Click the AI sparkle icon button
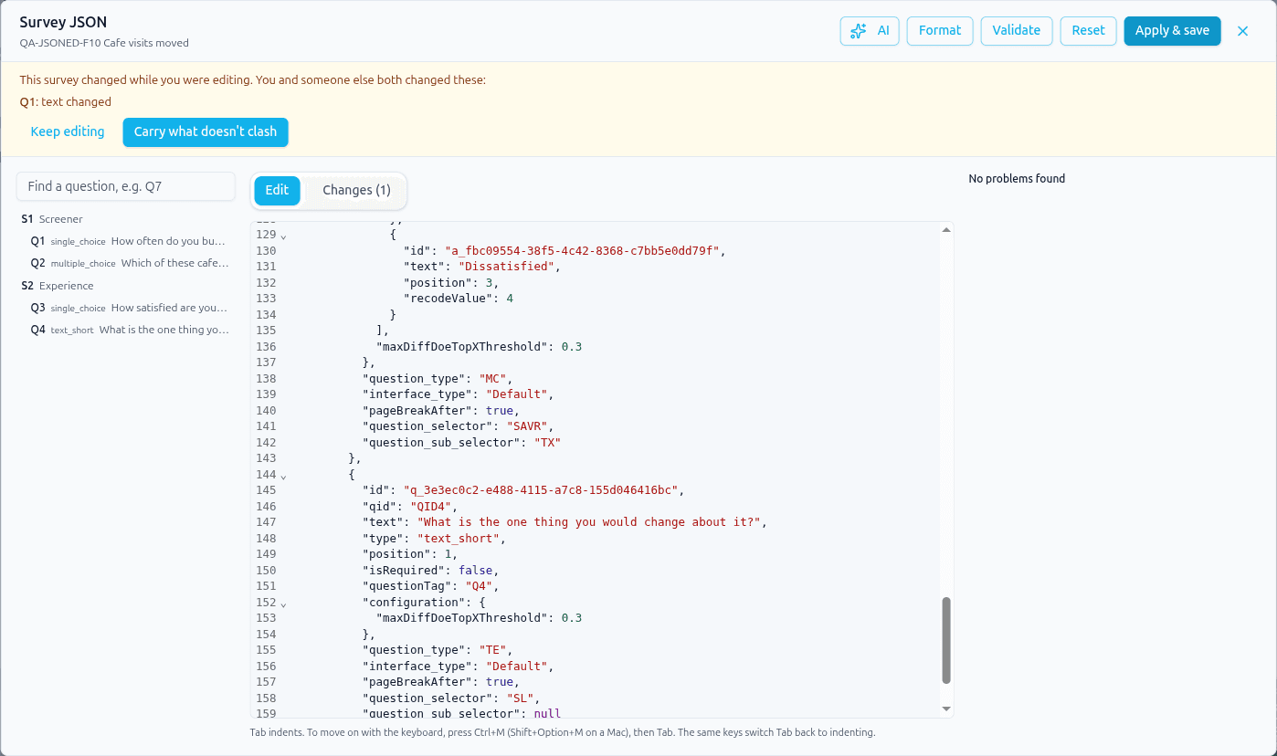Viewport: 1277px width, 756px height. 870,31
